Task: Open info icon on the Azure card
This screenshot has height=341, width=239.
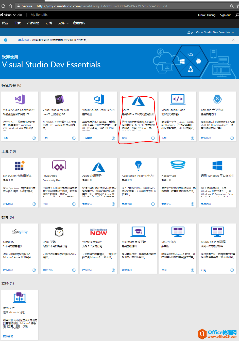Action: 153,138
